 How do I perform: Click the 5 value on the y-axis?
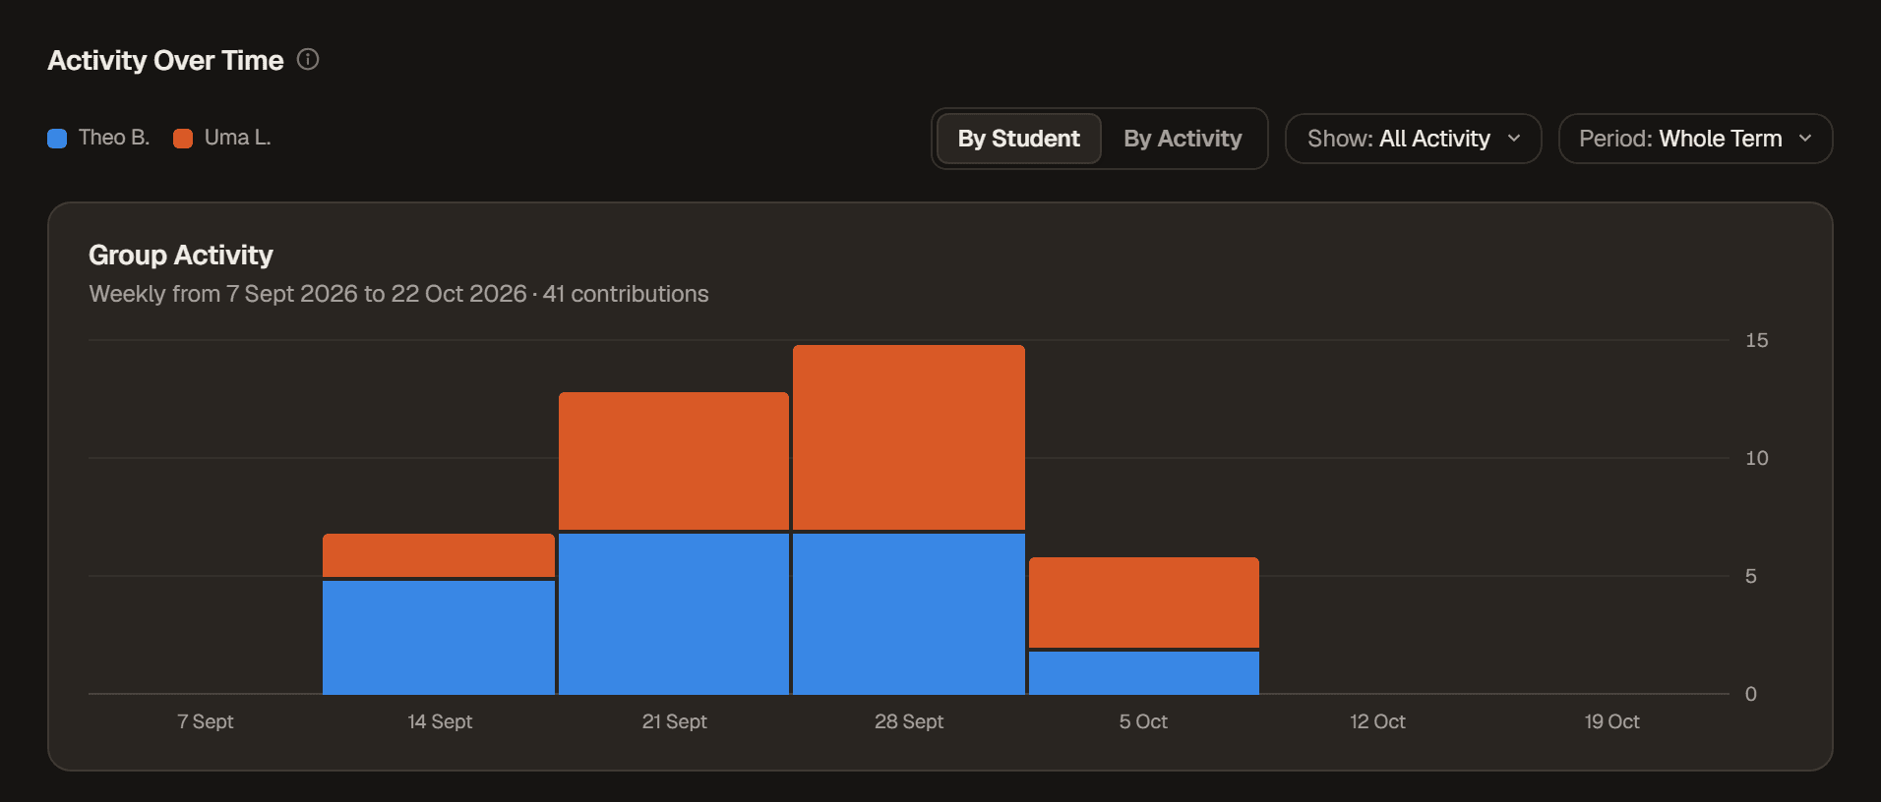(x=1751, y=576)
